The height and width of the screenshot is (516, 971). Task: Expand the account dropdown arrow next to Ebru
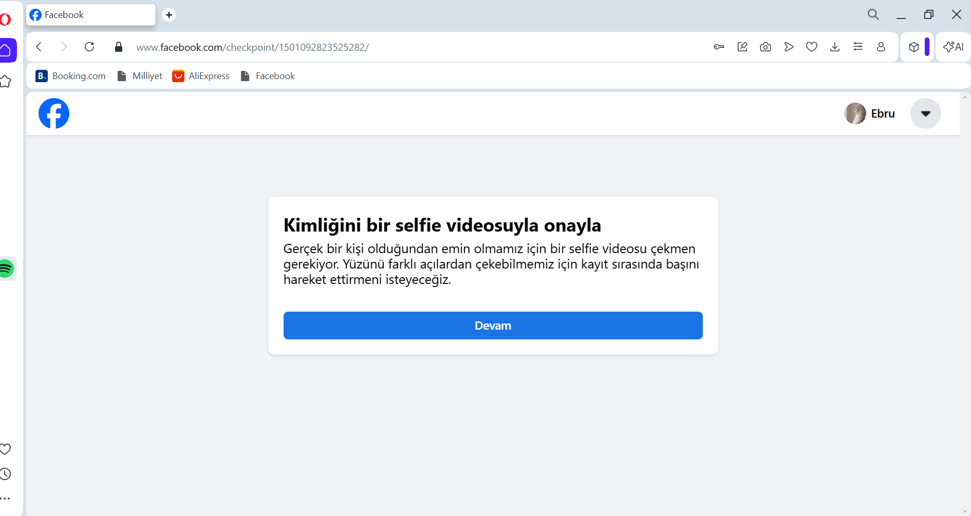tap(926, 113)
